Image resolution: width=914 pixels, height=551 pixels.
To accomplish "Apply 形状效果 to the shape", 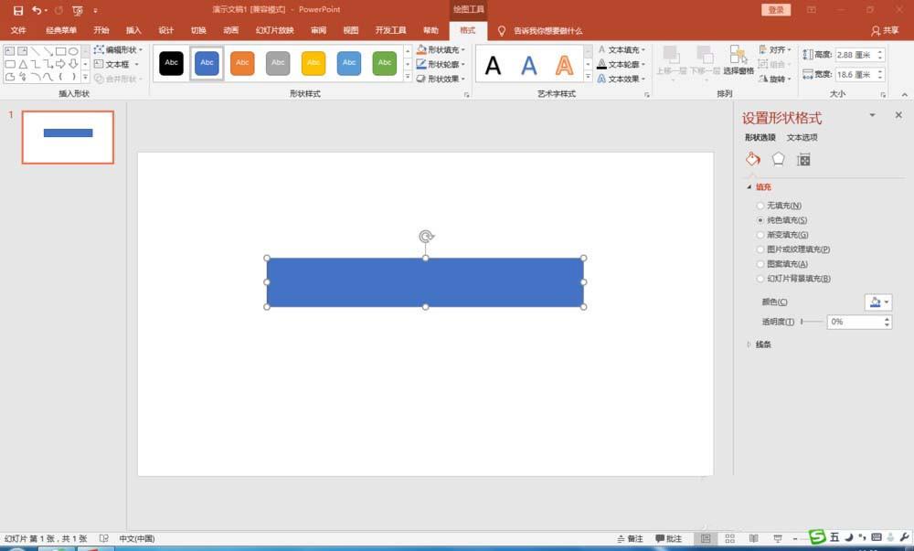I will click(435, 78).
